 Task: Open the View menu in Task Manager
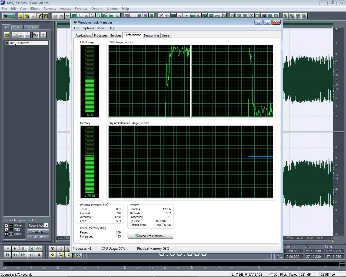pyautogui.click(x=101, y=28)
